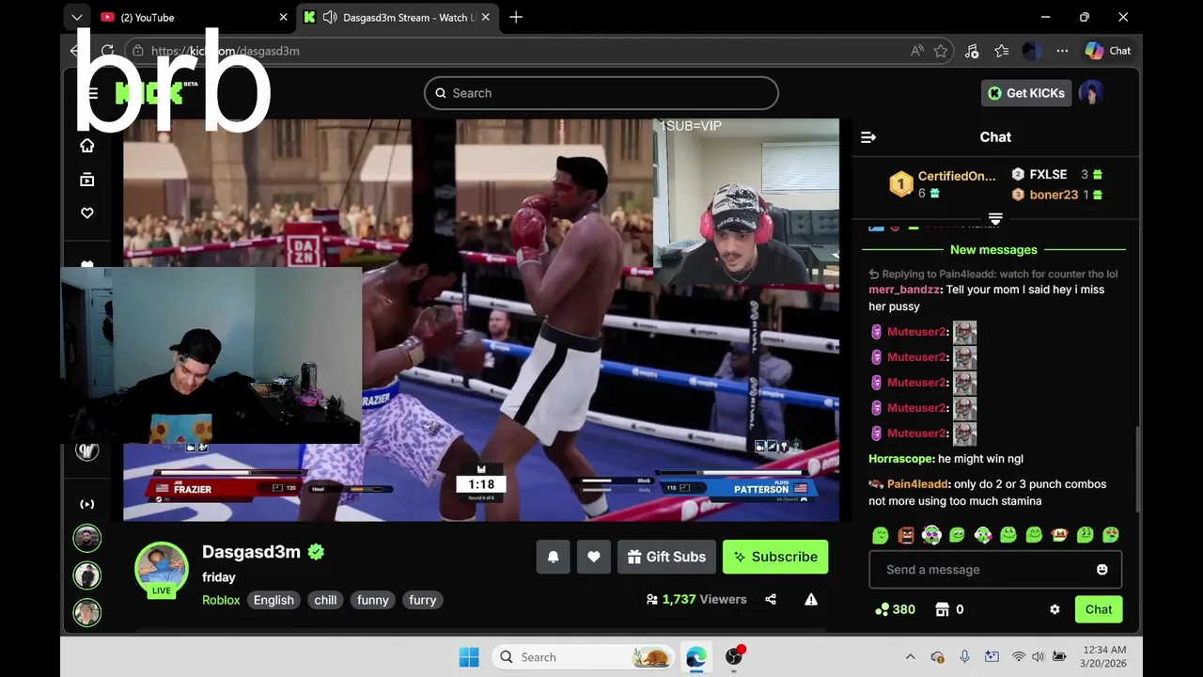View site information via the lock icon

pyautogui.click(x=138, y=51)
